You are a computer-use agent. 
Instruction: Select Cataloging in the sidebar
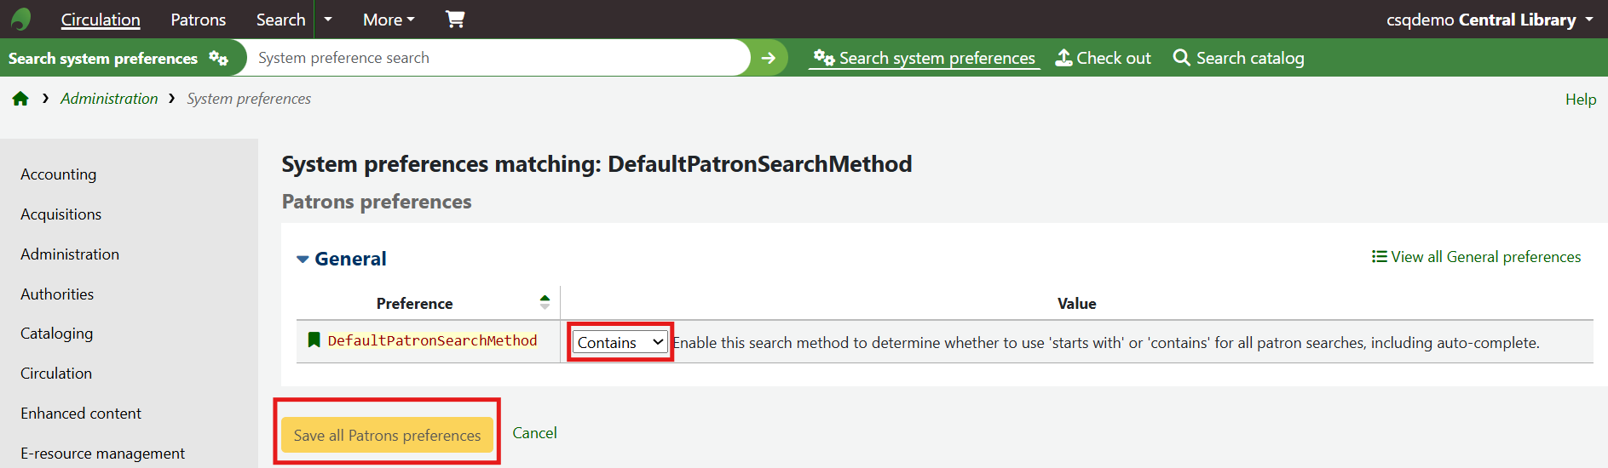pyautogui.click(x=56, y=334)
